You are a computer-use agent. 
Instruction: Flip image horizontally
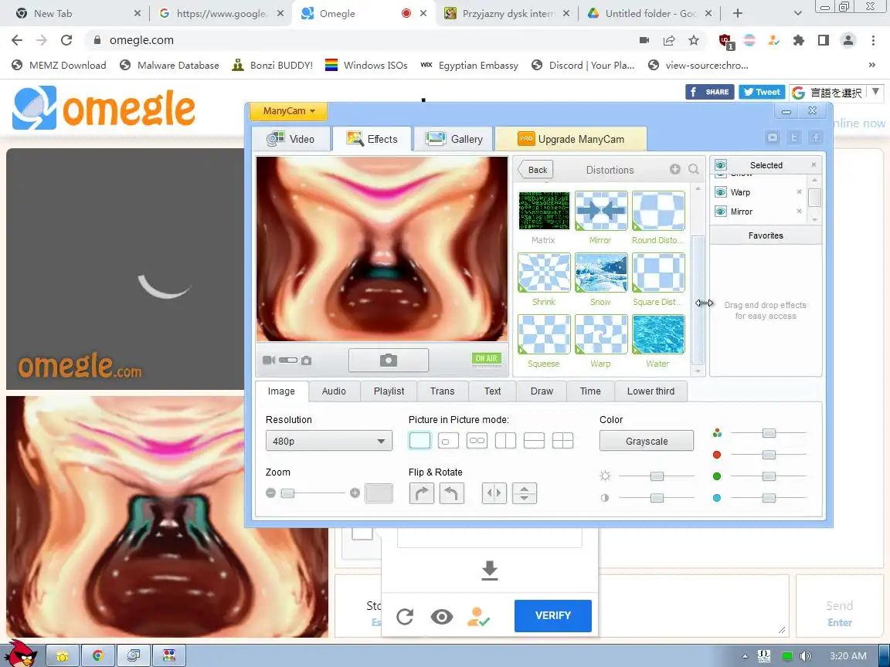pyautogui.click(x=494, y=493)
